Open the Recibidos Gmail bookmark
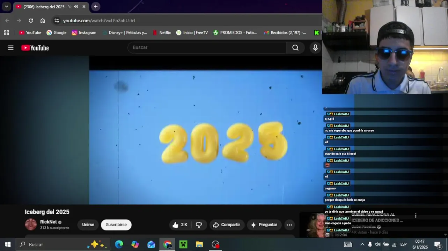This screenshot has height=251, width=448. (x=285, y=32)
